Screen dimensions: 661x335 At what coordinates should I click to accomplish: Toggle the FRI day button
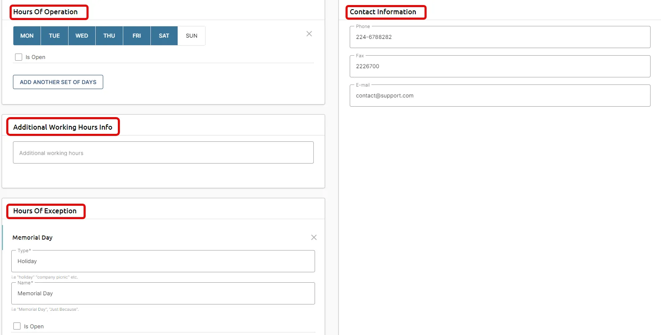[137, 36]
